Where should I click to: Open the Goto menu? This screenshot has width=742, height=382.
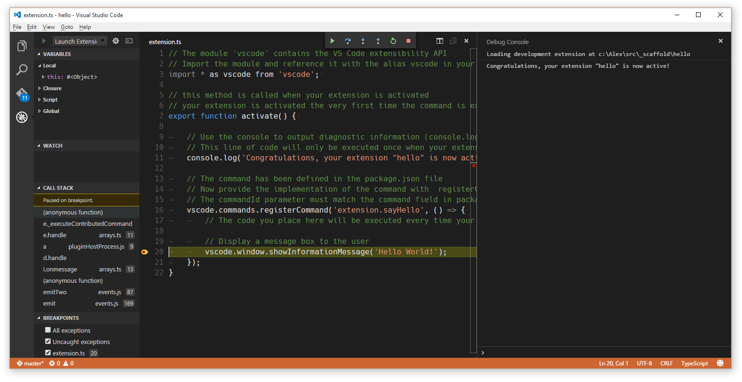pyautogui.click(x=67, y=27)
